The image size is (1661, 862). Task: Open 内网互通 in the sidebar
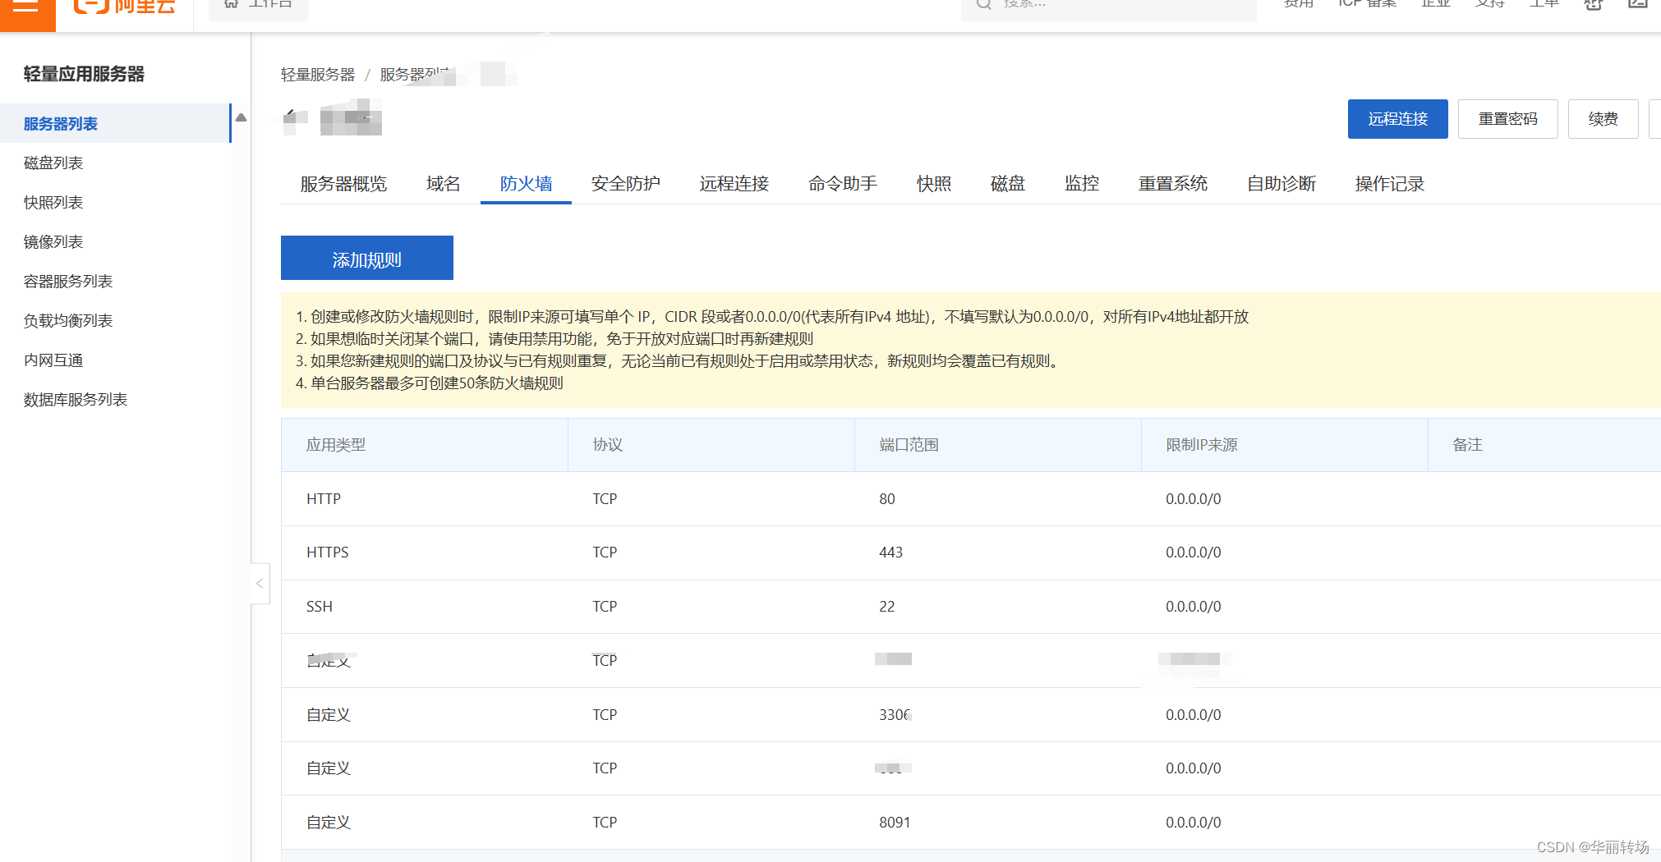pyautogui.click(x=53, y=360)
